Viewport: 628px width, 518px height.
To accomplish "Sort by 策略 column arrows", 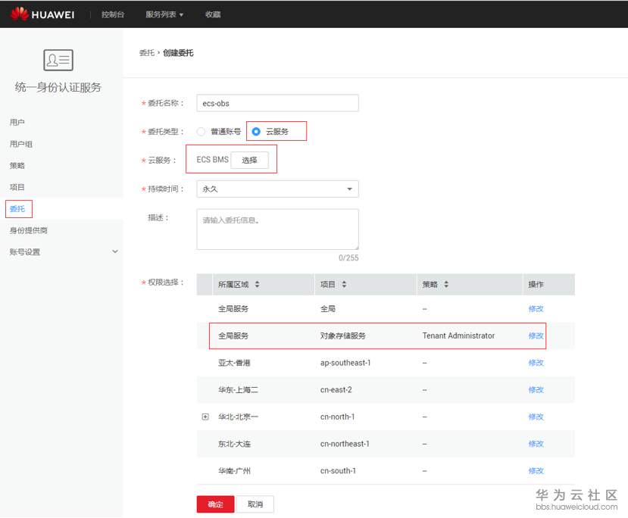I will coord(446,284).
